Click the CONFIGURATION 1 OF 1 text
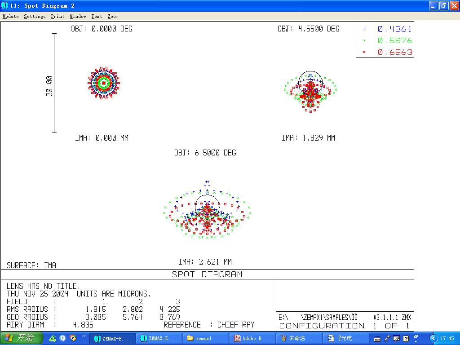 coord(345,326)
